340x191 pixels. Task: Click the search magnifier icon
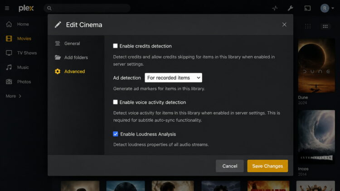click(49, 8)
